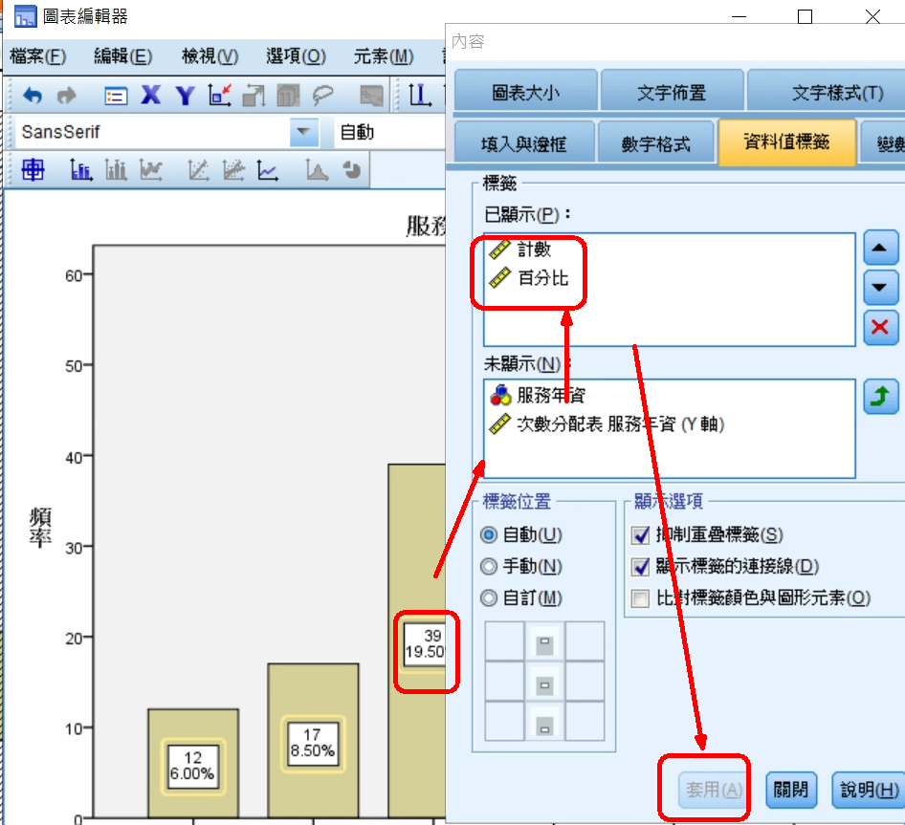905x825 pixels.
Task: Expand the SansSerif font dropdown
Action: (x=304, y=132)
